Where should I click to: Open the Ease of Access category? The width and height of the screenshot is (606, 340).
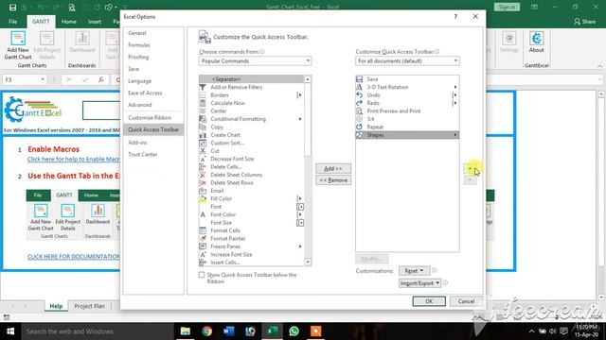click(x=145, y=93)
